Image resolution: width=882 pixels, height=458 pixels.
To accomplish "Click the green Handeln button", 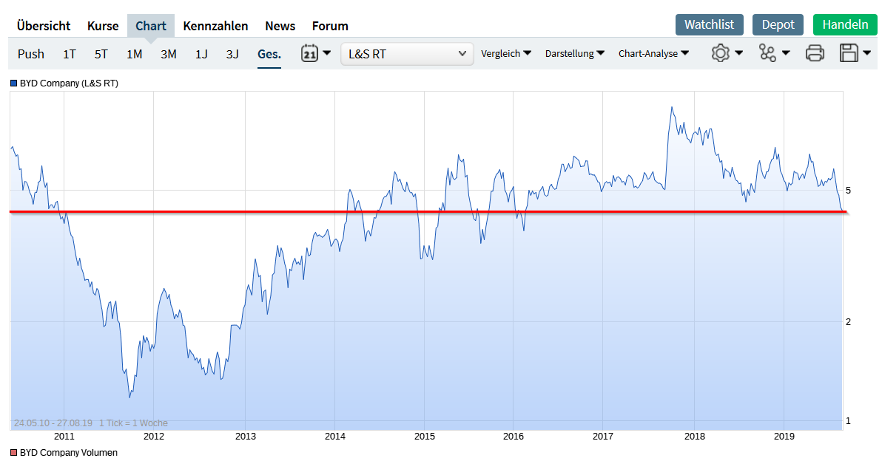I will pos(844,24).
